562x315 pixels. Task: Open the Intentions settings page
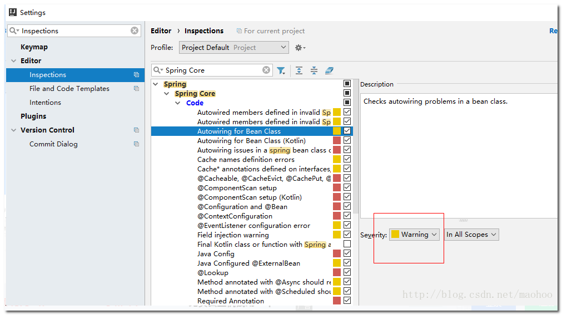tap(45, 102)
